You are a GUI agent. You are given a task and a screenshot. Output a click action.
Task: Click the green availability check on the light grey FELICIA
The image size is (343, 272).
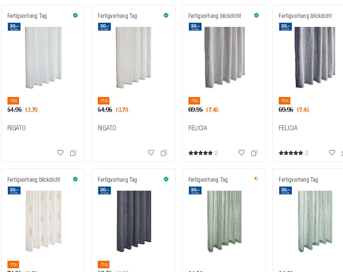pos(256,15)
